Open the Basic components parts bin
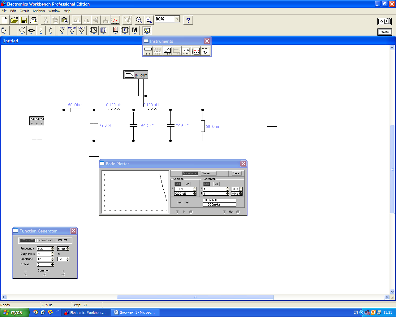 coord(31,30)
